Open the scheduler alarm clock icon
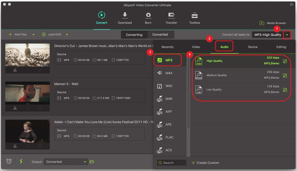The height and width of the screenshot is (171, 297). tap(9, 161)
